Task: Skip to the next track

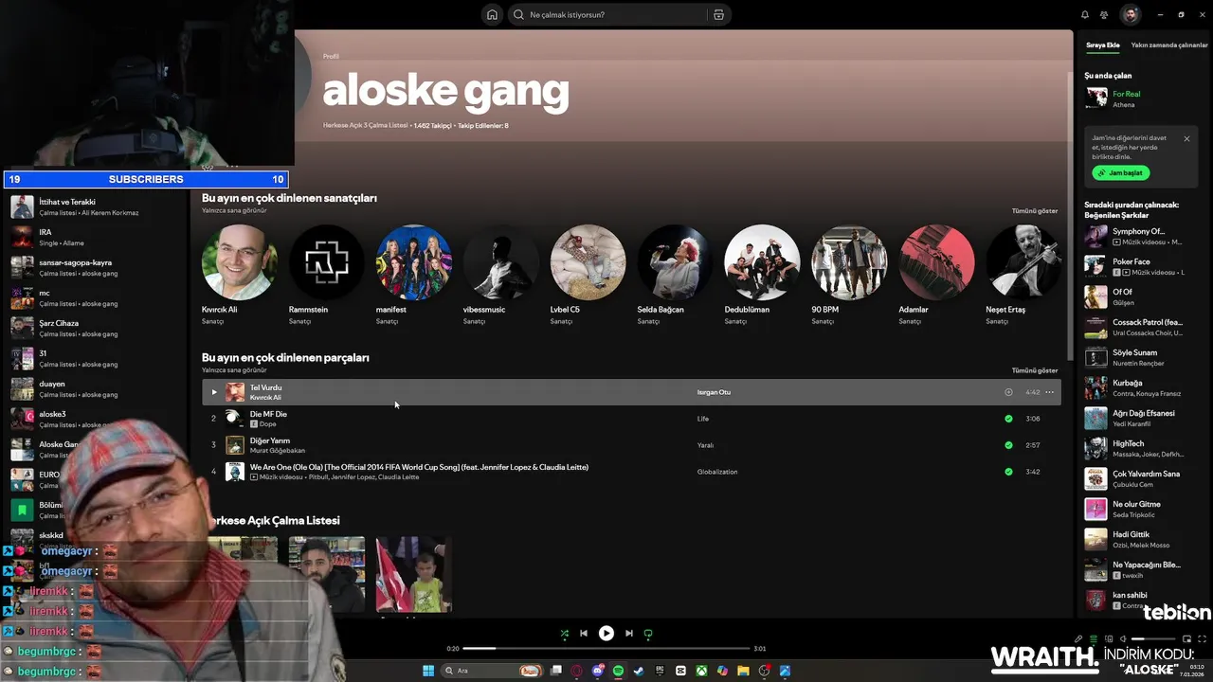Action: [628, 634]
